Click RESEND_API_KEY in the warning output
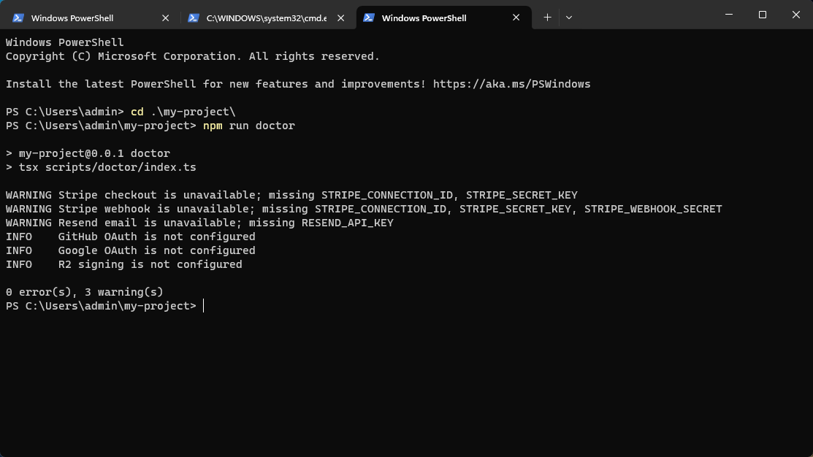The width and height of the screenshot is (813, 457). 348,223
